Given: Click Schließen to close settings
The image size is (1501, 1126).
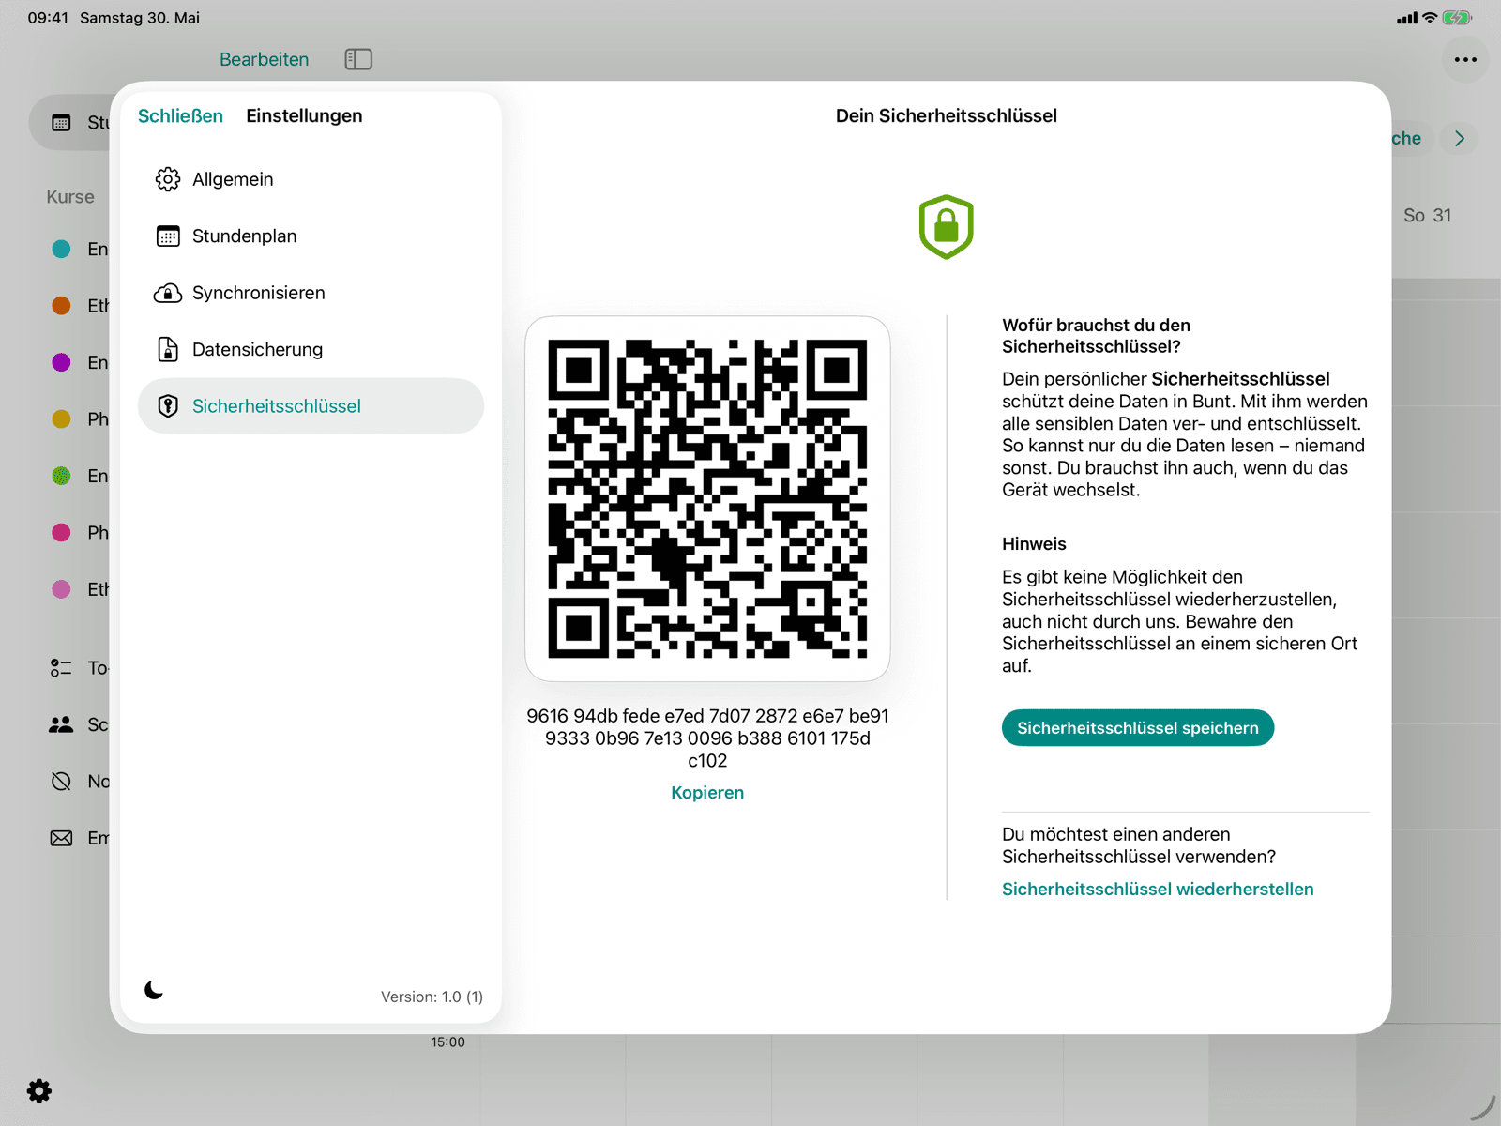Looking at the screenshot, I should pos(180,115).
